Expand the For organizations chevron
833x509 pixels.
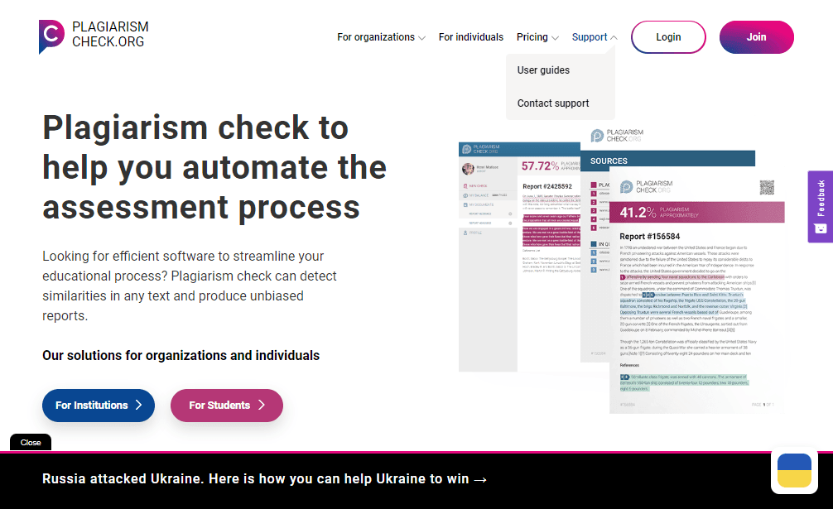point(421,38)
